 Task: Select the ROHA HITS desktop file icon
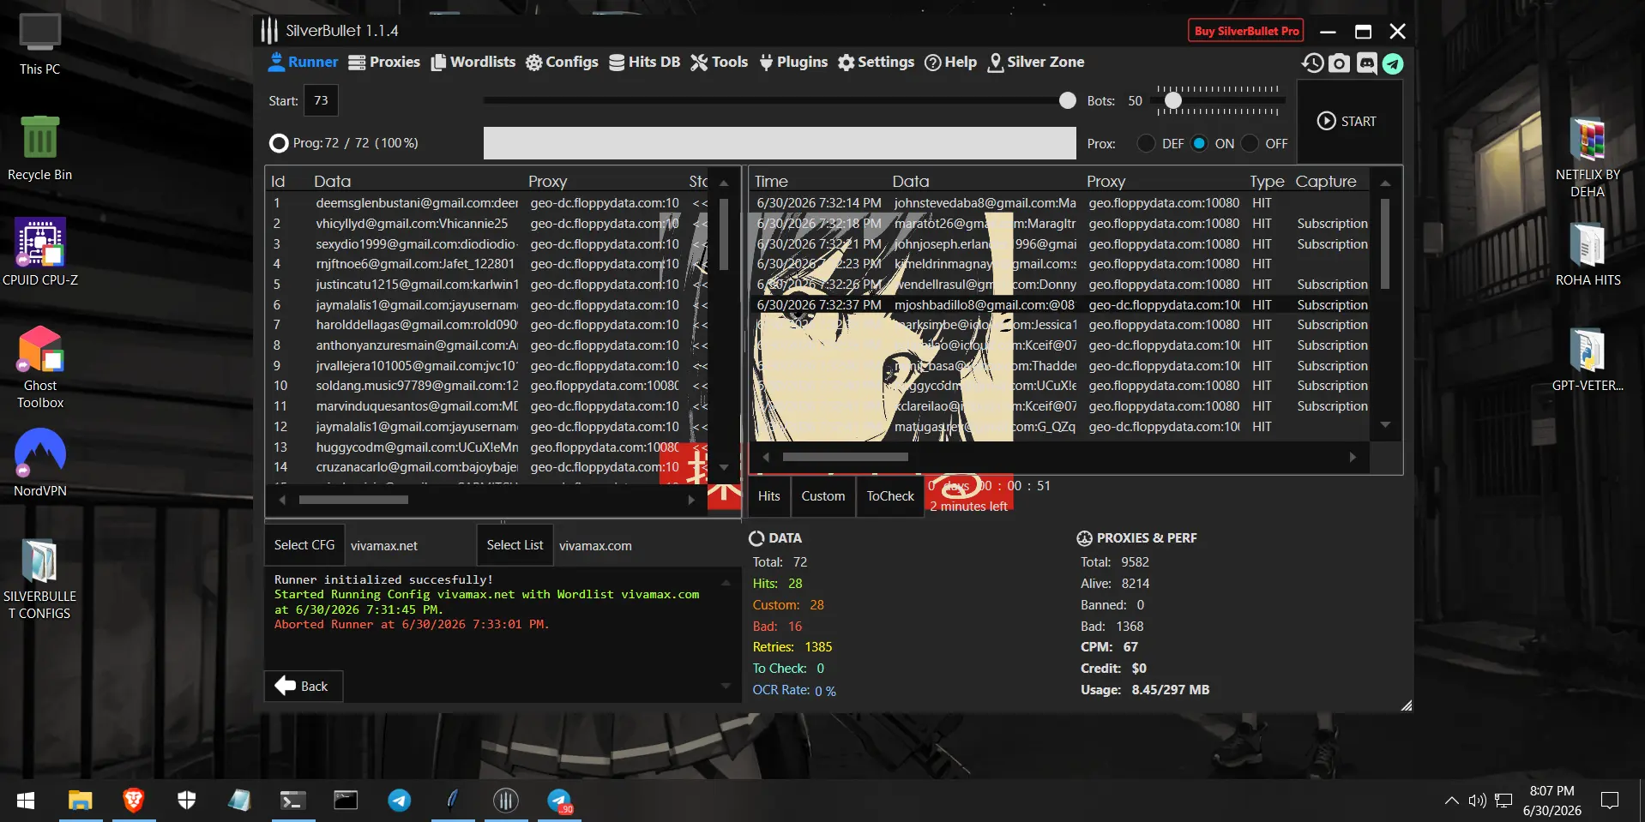click(1588, 255)
